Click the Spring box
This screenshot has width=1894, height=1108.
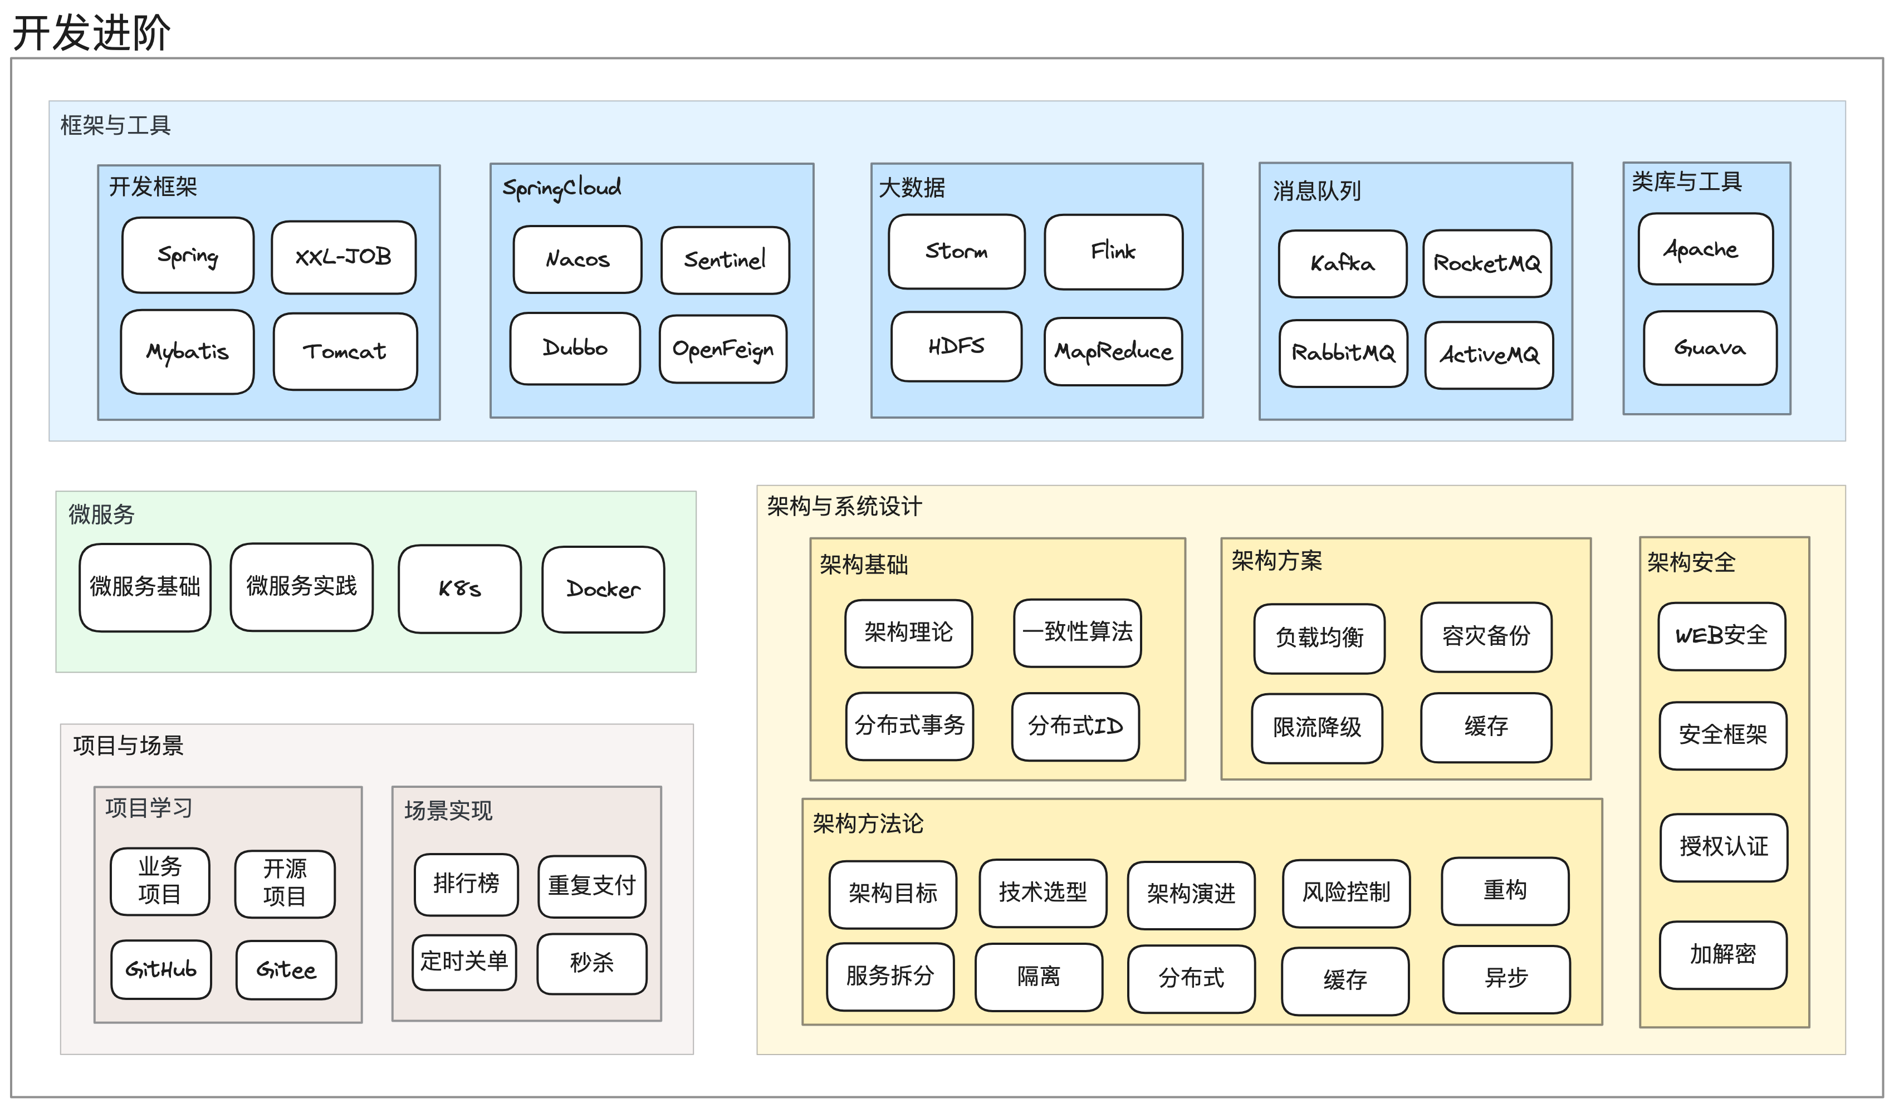click(188, 256)
